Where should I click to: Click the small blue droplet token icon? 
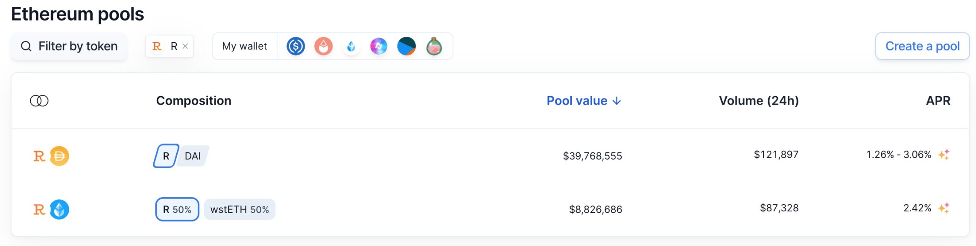point(351,46)
